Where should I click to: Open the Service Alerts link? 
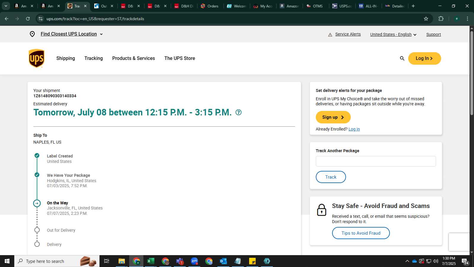pos(348,34)
